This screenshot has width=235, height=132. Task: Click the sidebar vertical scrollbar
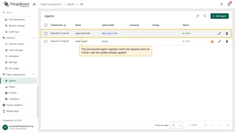(38, 102)
